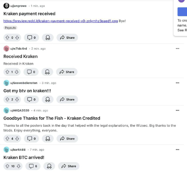Downvote the 'Received Kraken' post
This screenshot has width=187, height=174.
pyautogui.click(x=17, y=72)
